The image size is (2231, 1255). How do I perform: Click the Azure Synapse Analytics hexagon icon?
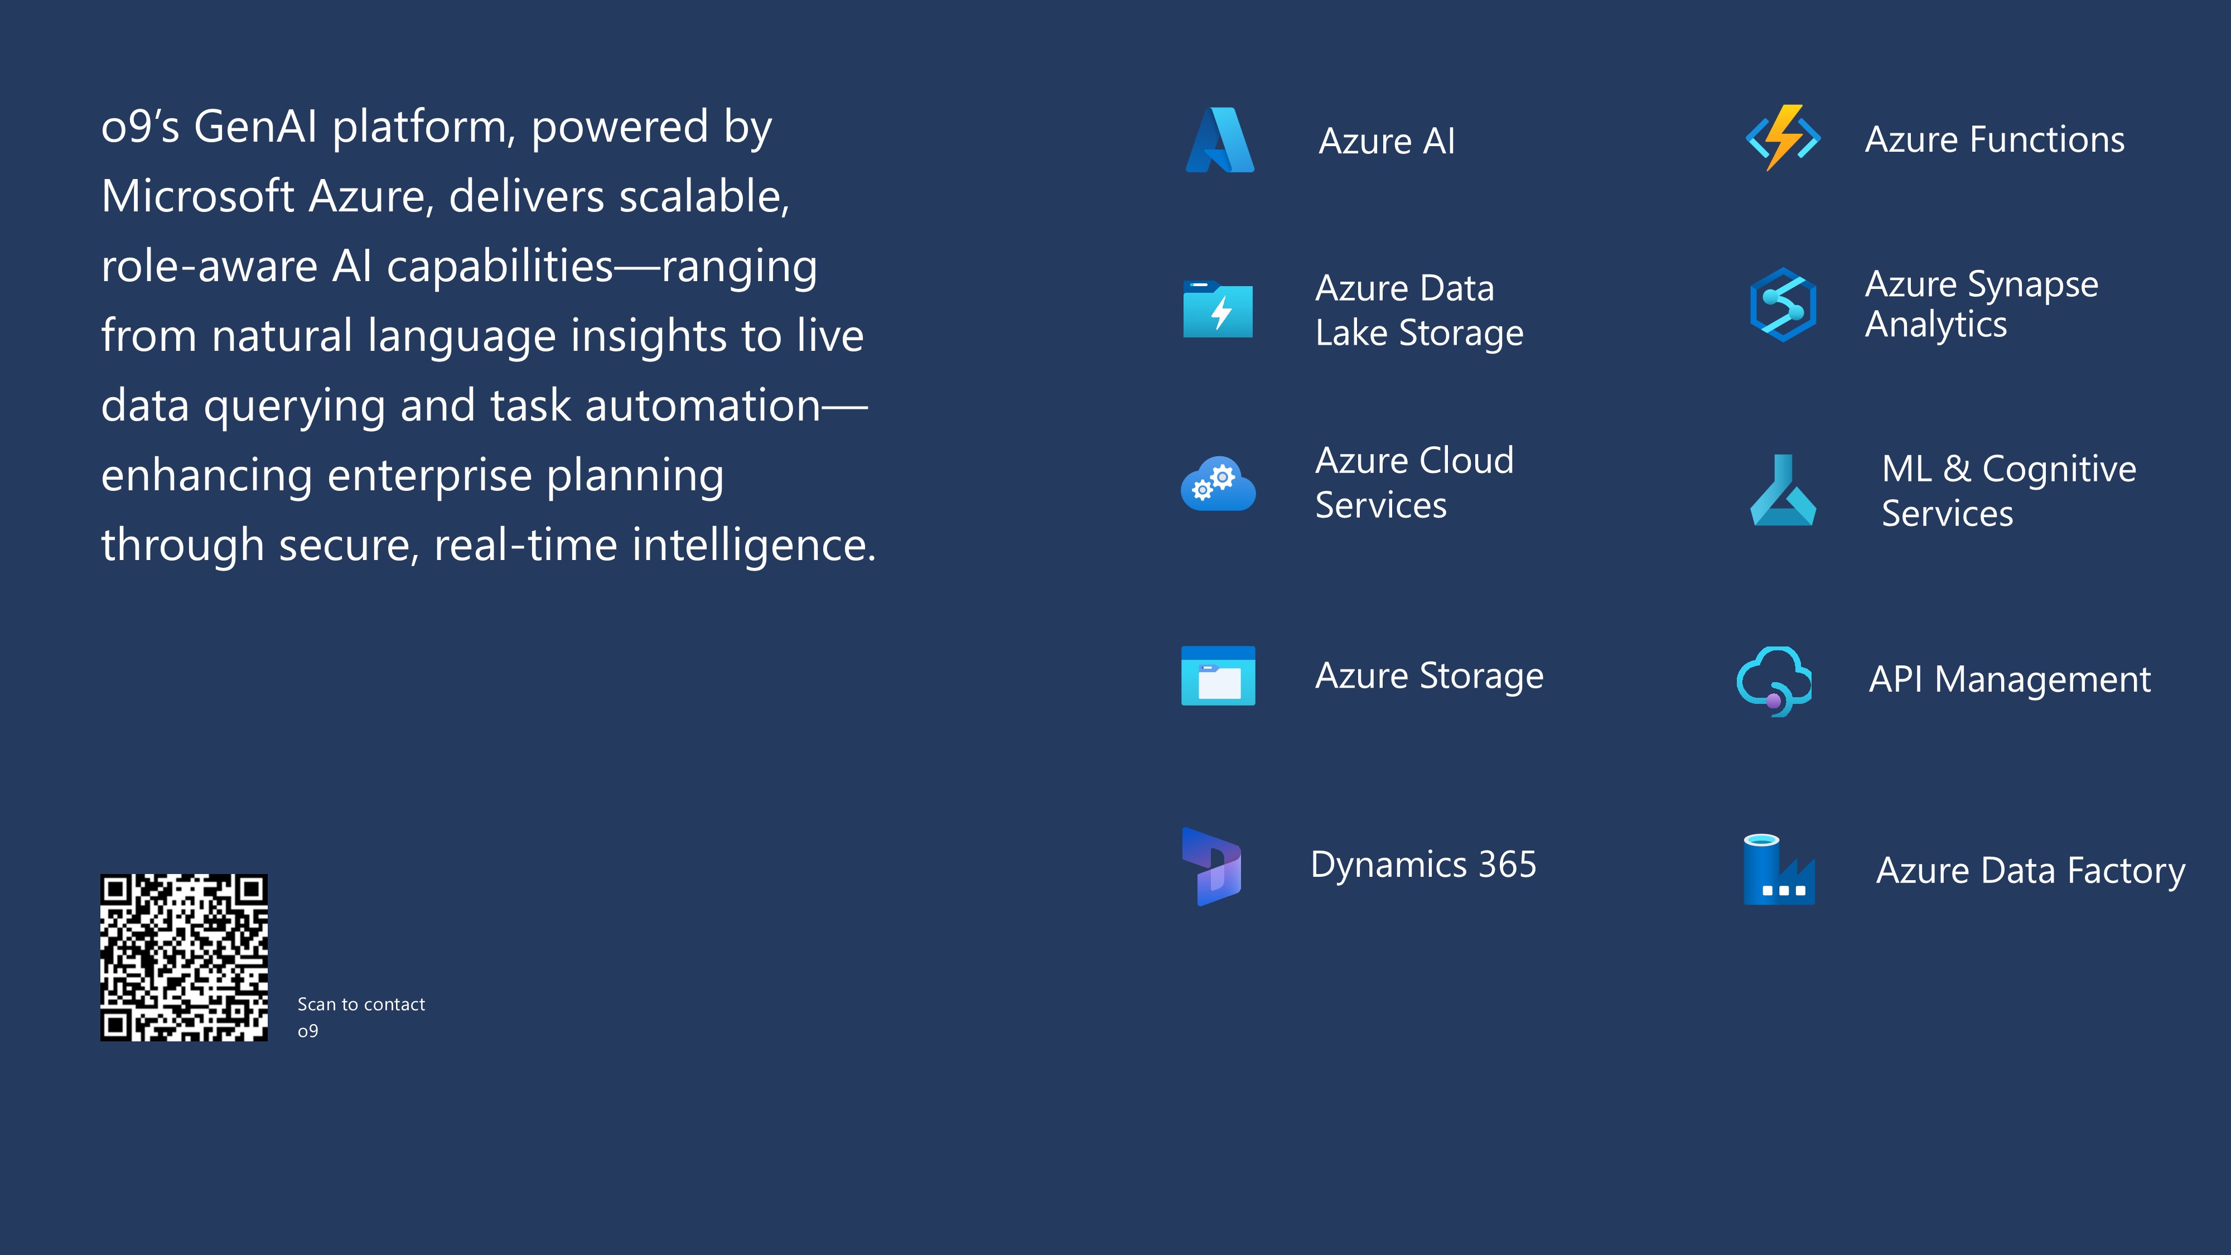1783,304
